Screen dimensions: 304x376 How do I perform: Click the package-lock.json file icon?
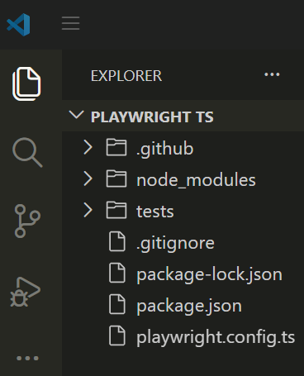[117, 273]
